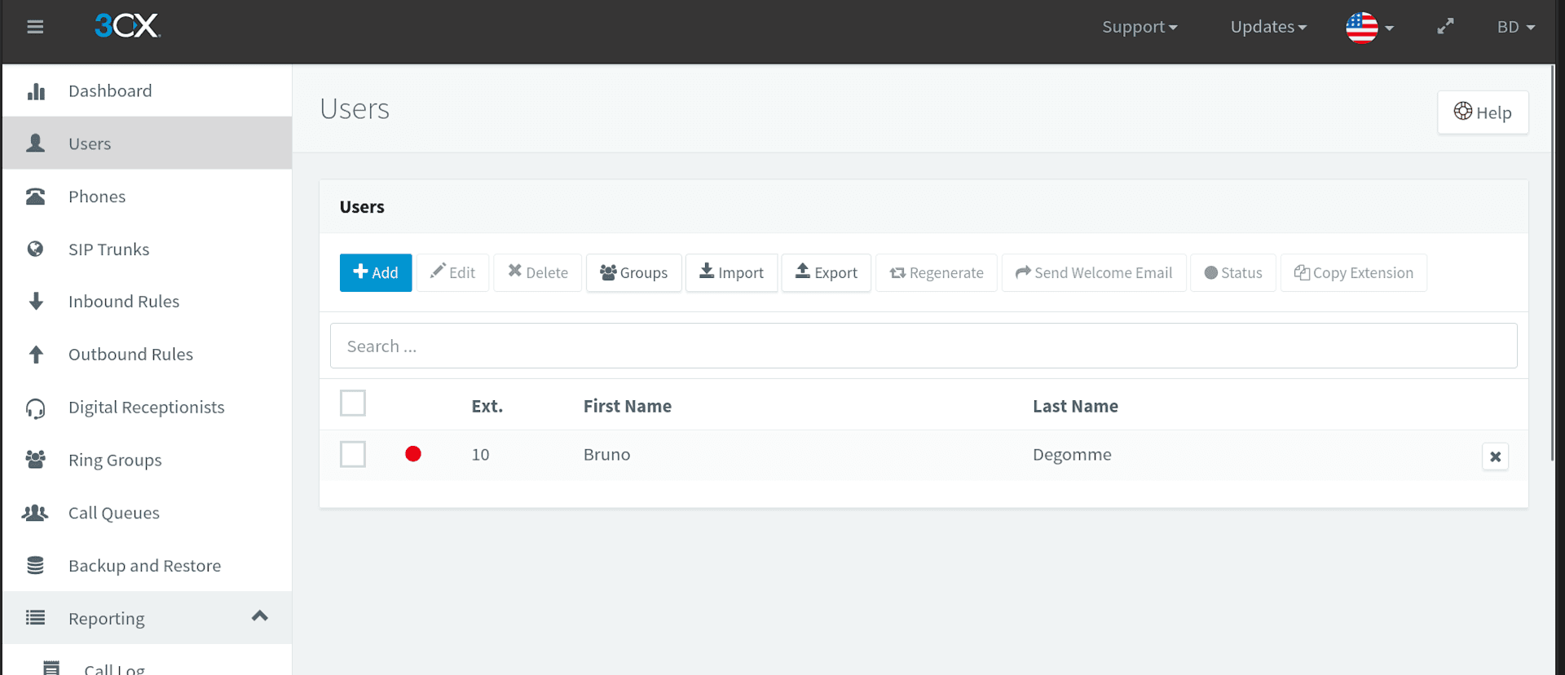Open the Updates dropdown menu
This screenshot has height=675, width=1565.
click(x=1267, y=27)
